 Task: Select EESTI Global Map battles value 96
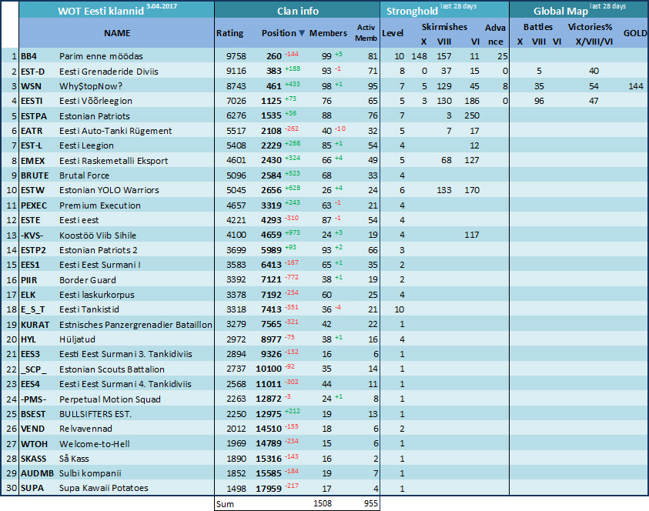point(539,101)
